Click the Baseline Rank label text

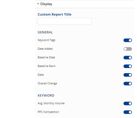47,66
